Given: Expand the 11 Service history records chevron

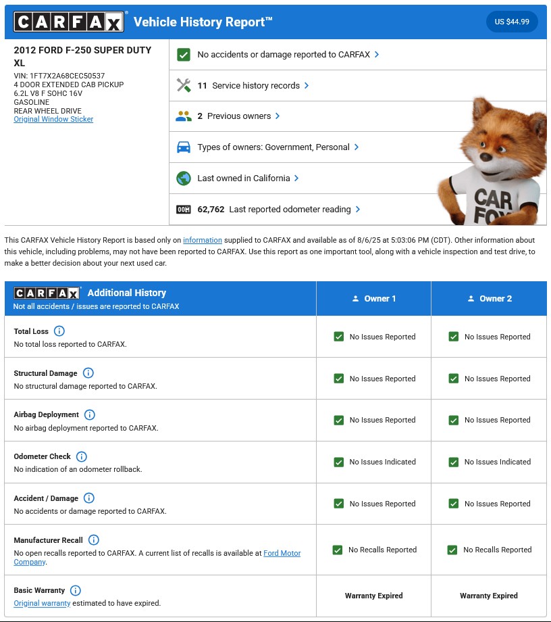Looking at the screenshot, I should 307,86.
